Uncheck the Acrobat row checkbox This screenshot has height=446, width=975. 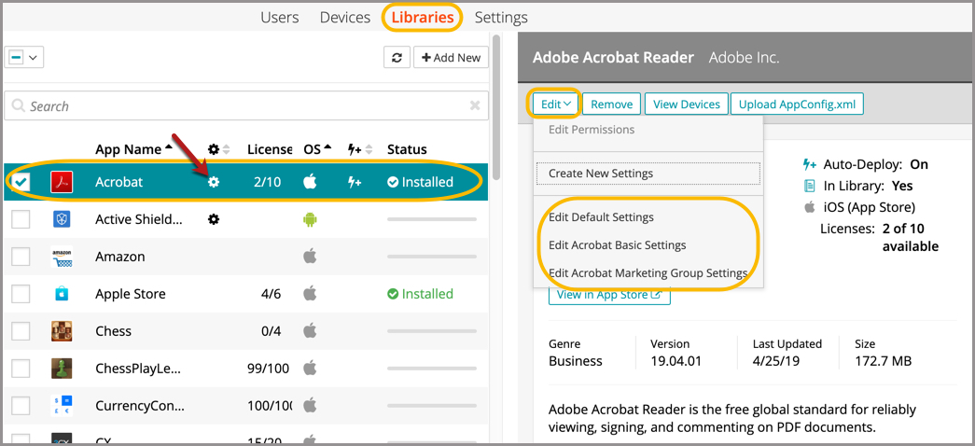click(21, 182)
